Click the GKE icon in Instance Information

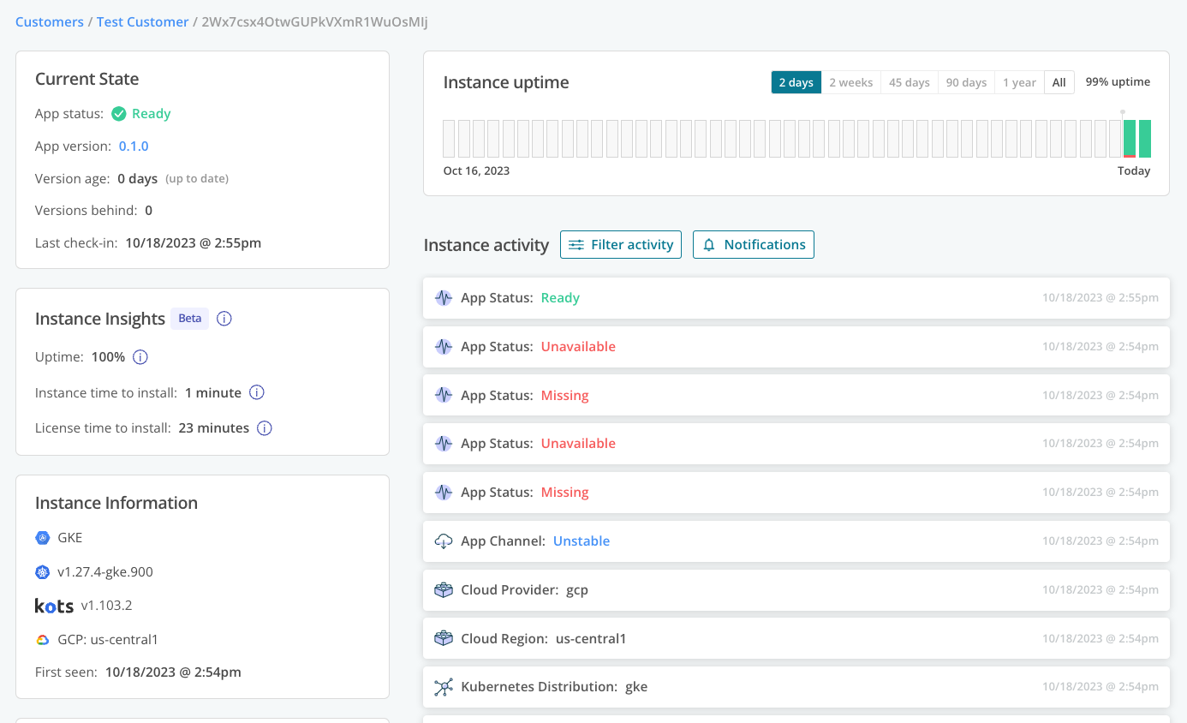[x=41, y=537]
